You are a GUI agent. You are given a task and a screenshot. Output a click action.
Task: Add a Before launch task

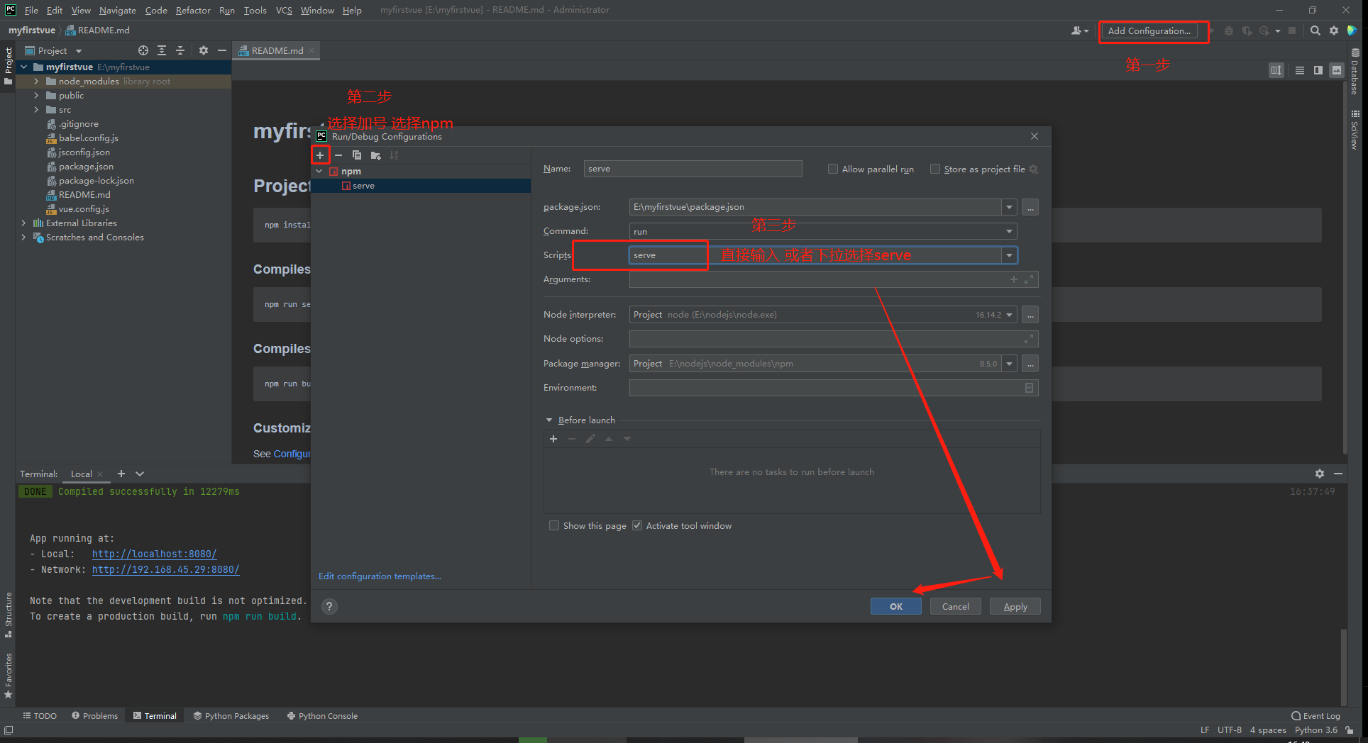coord(553,439)
